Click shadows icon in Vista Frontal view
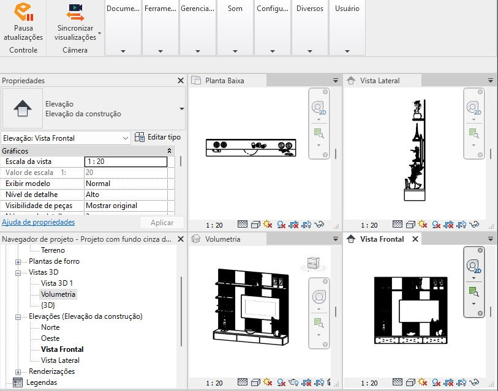The height and width of the screenshot is (391, 498). tap(436, 382)
